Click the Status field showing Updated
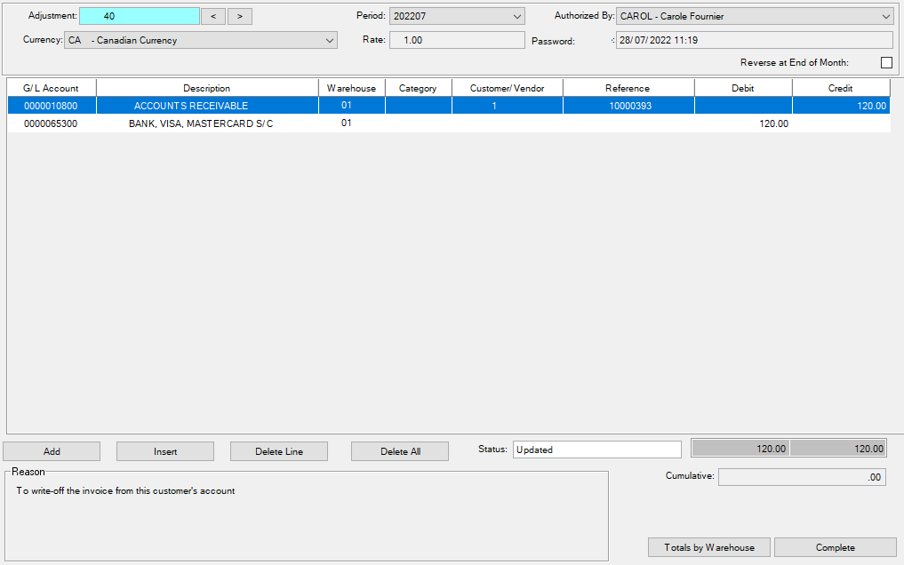This screenshot has width=904, height=565. 596,450
